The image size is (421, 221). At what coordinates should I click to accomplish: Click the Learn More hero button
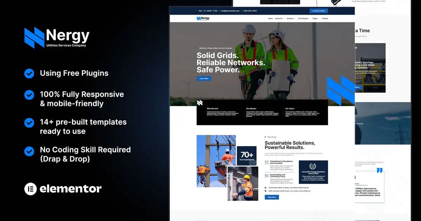pos(204,79)
